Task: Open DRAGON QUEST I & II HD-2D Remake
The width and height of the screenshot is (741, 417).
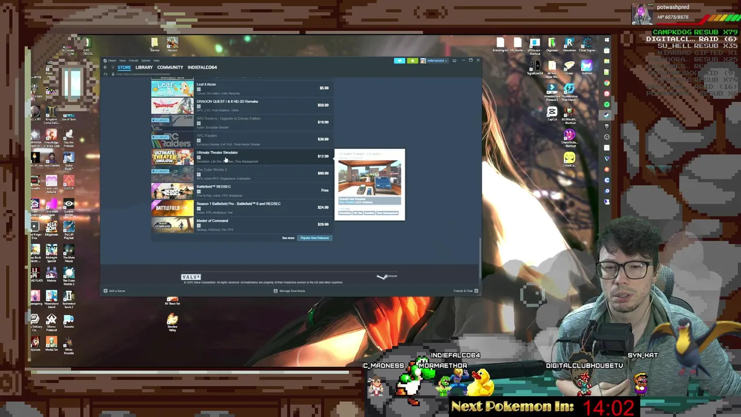Action: click(x=241, y=105)
